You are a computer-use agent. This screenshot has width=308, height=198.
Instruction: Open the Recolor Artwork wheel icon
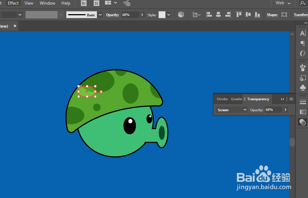(181, 15)
